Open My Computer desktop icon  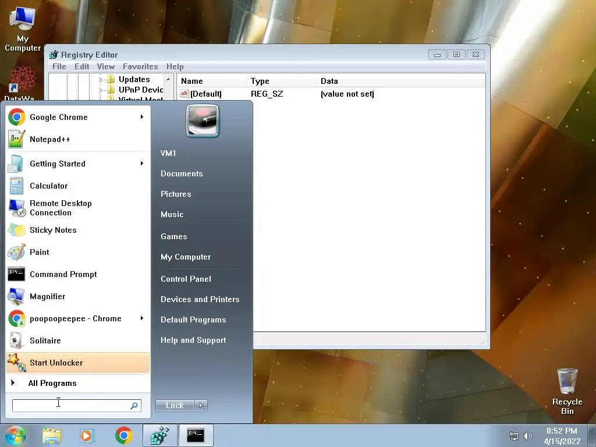click(x=23, y=29)
